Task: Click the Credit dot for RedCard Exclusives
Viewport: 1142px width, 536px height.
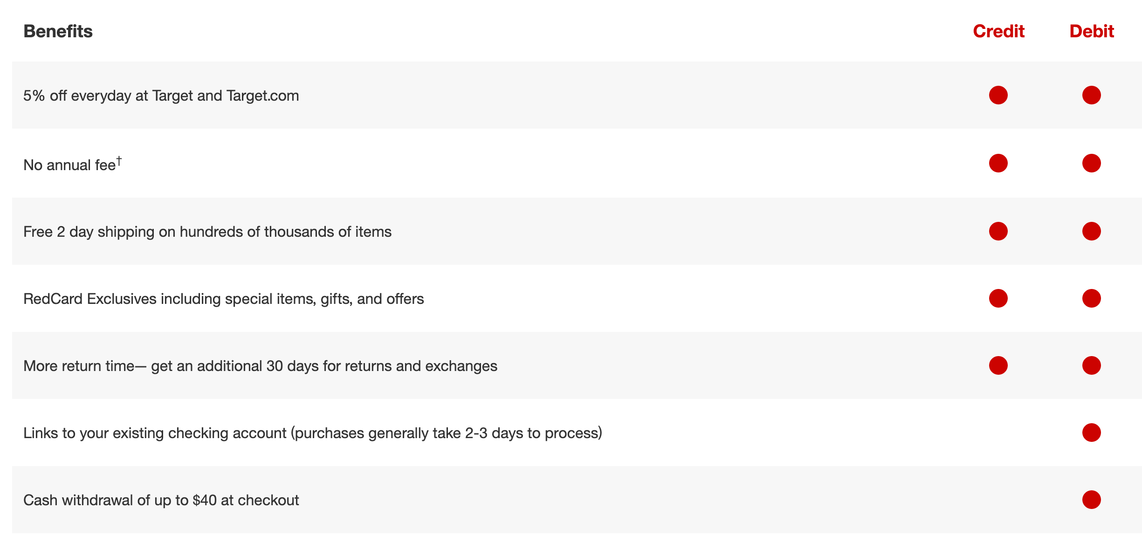Action: click(998, 298)
